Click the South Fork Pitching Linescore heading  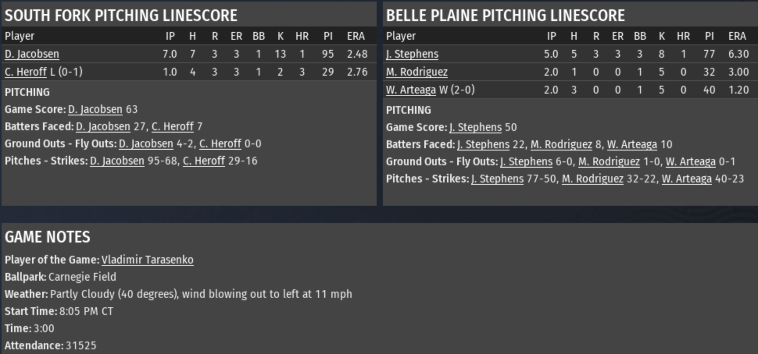[121, 16]
